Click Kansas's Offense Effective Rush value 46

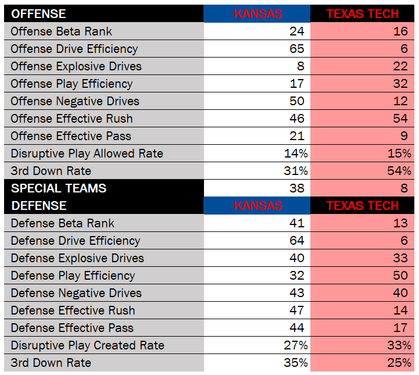point(296,119)
